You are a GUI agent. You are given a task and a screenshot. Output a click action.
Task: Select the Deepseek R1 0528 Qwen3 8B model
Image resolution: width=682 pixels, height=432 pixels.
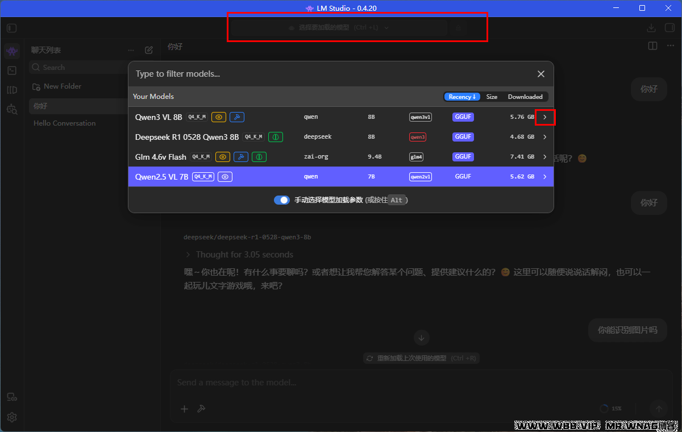pyautogui.click(x=341, y=137)
